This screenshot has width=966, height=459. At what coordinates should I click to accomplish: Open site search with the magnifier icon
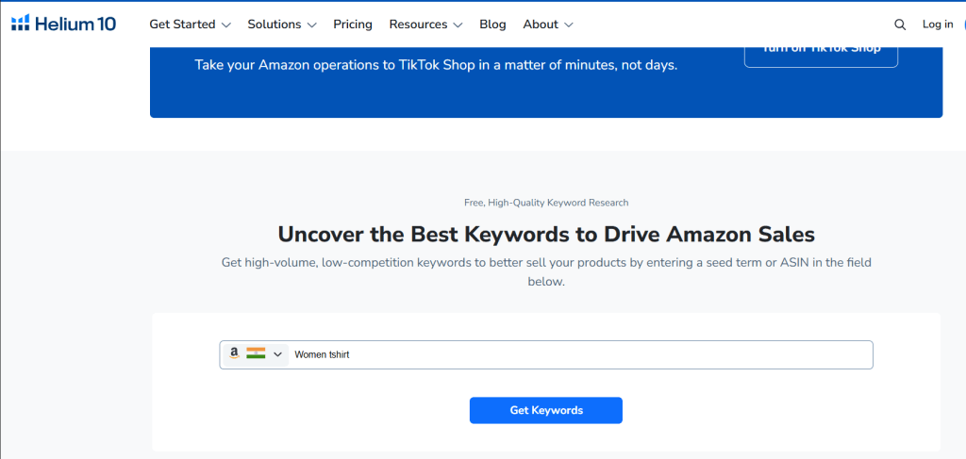click(x=900, y=25)
